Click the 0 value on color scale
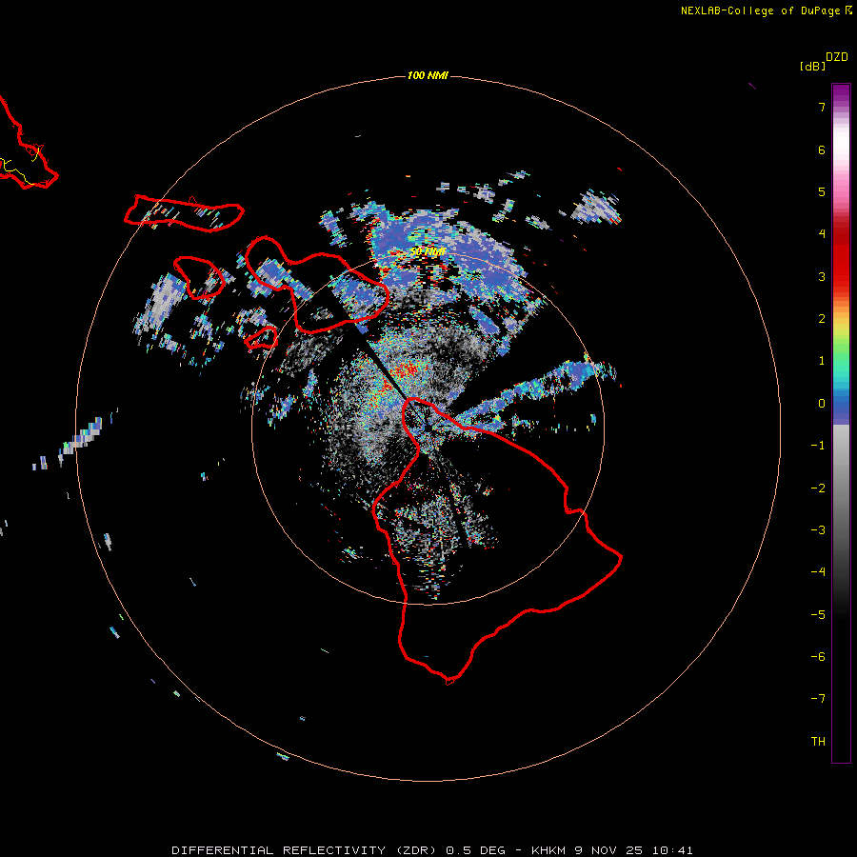Screen dimensions: 857x857 [822, 404]
